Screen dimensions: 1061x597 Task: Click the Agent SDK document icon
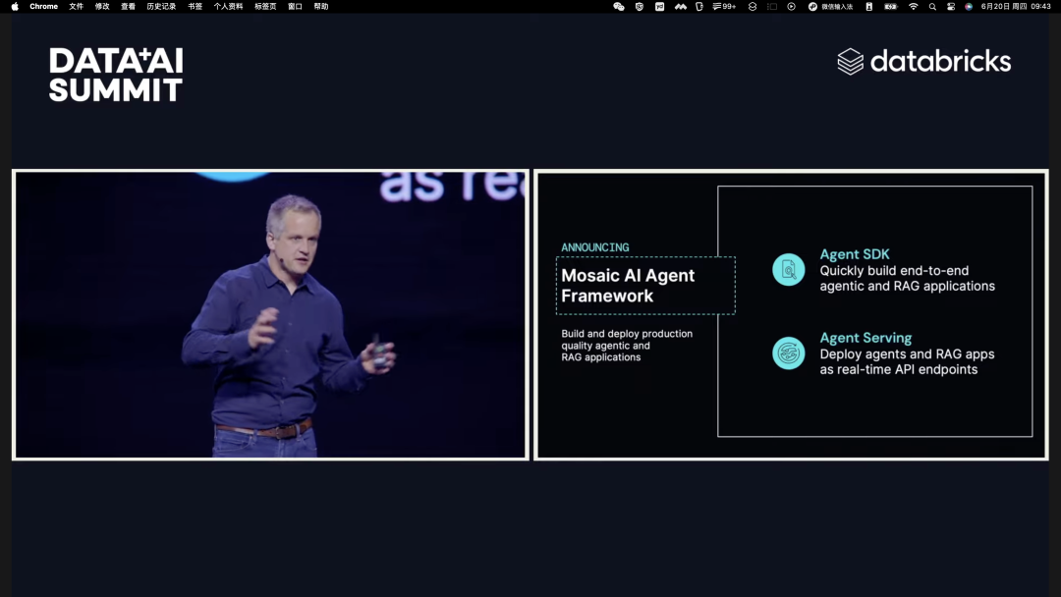(788, 270)
